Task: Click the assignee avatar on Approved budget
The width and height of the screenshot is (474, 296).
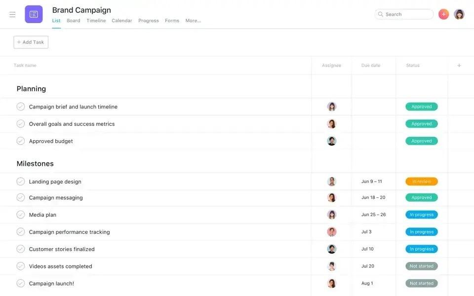Action: (x=331, y=140)
